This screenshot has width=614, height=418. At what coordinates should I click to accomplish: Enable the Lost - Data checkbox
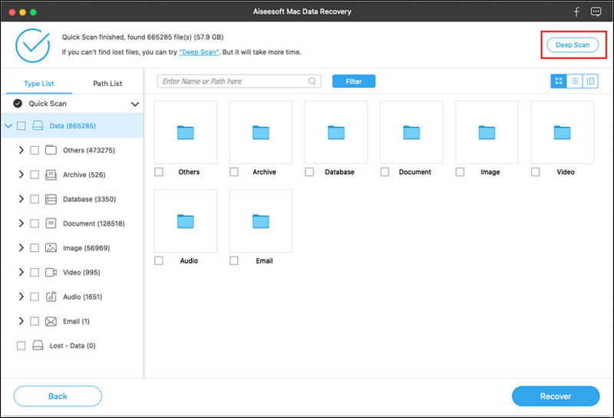pyautogui.click(x=21, y=346)
